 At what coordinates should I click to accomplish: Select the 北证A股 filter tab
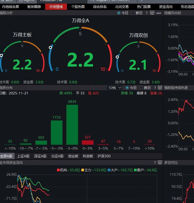57,156
